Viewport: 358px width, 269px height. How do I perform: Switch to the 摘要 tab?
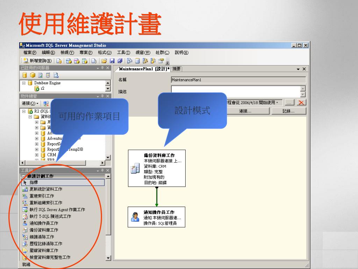(x=176, y=69)
